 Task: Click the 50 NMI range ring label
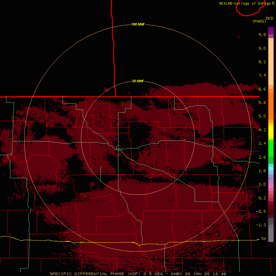coord(138,81)
